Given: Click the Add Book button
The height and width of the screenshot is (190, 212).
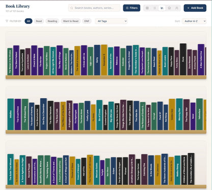Looking at the screenshot, I should (x=195, y=8).
